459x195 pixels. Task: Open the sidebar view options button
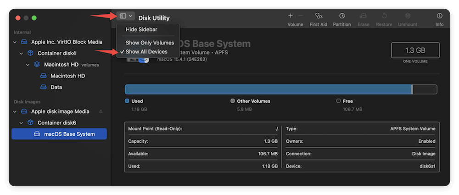126,16
